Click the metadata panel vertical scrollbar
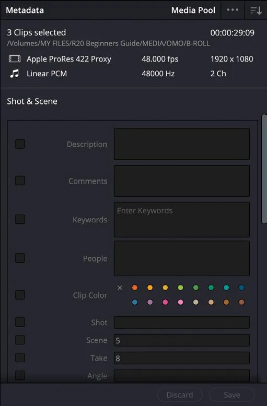Image resolution: width=267 pixels, height=406 pixels. [x=264, y=169]
